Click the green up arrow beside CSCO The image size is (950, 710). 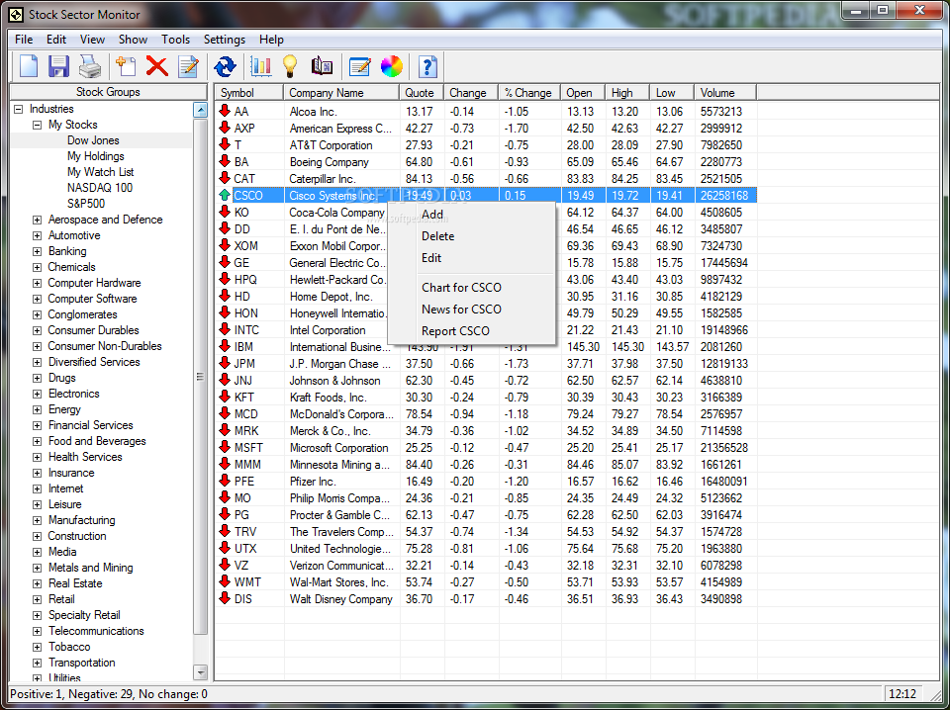pos(225,195)
